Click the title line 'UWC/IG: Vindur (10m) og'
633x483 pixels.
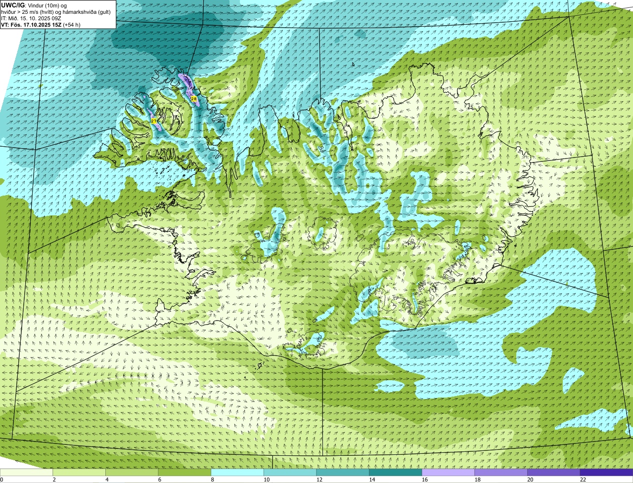coord(34,5)
